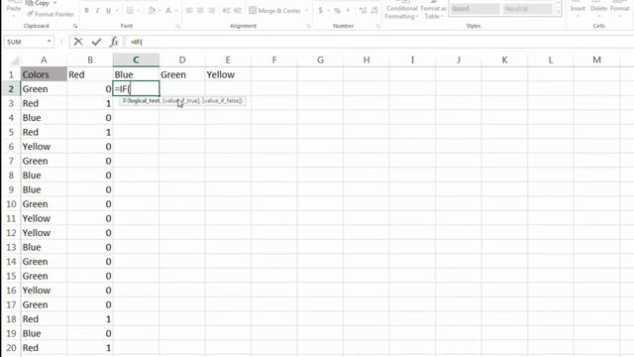Image resolution: width=634 pixels, height=357 pixels.
Task: Click cell B3 with value 1
Action: (x=90, y=103)
